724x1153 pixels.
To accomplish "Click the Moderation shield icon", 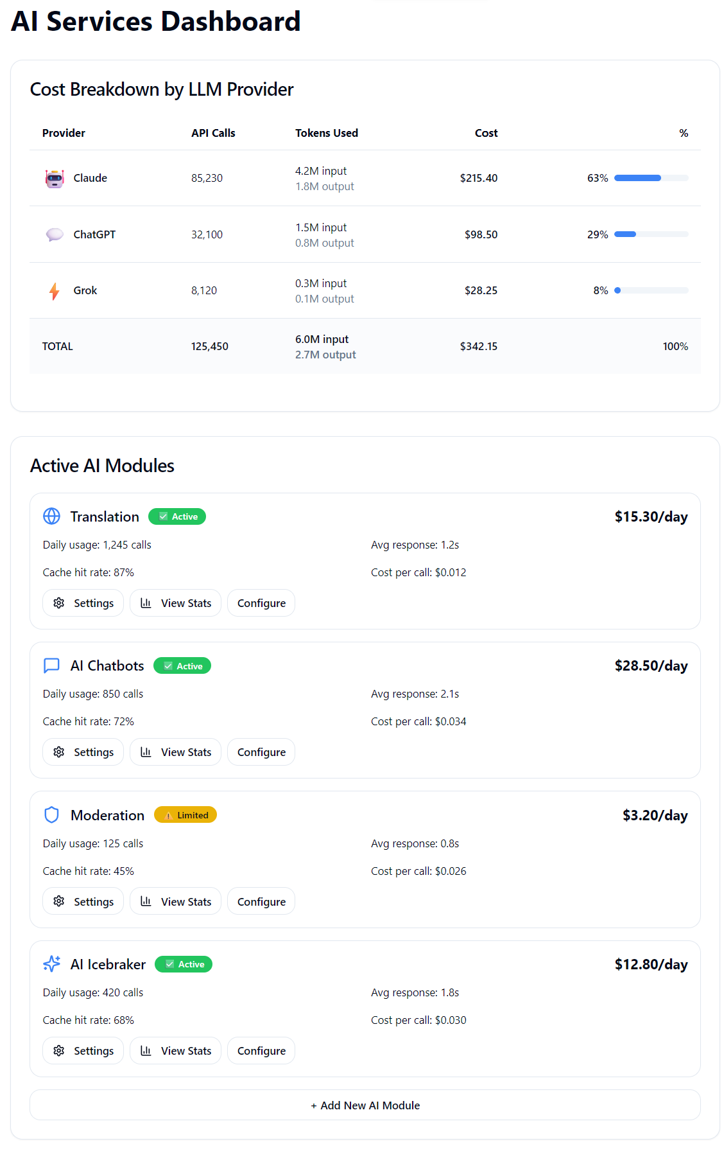I will [51, 815].
